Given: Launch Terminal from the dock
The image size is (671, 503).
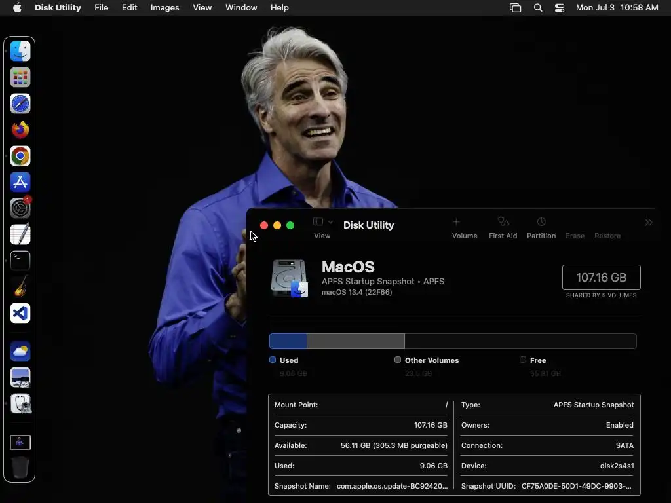Looking at the screenshot, I should tap(20, 261).
